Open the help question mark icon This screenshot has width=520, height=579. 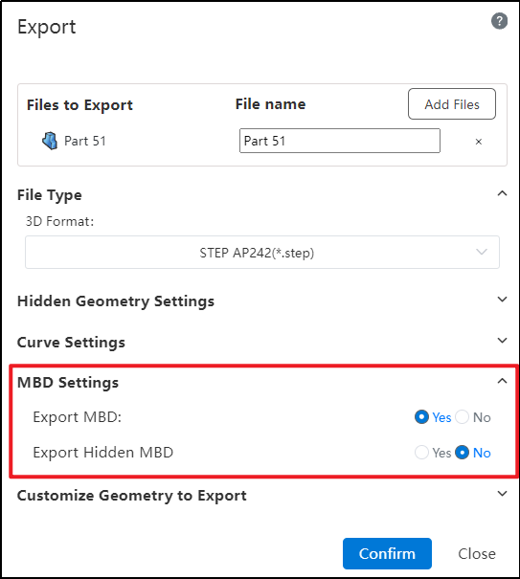[x=499, y=21]
